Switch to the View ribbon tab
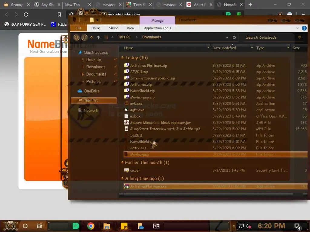Viewport: 310px width, 232px height. point(130,28)
